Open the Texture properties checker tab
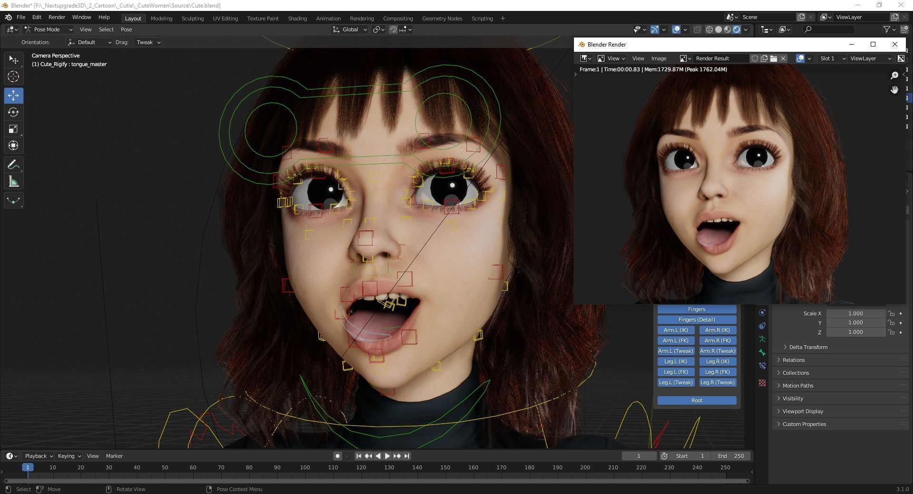Screen dimensions: 913x494 coord(762,383)
